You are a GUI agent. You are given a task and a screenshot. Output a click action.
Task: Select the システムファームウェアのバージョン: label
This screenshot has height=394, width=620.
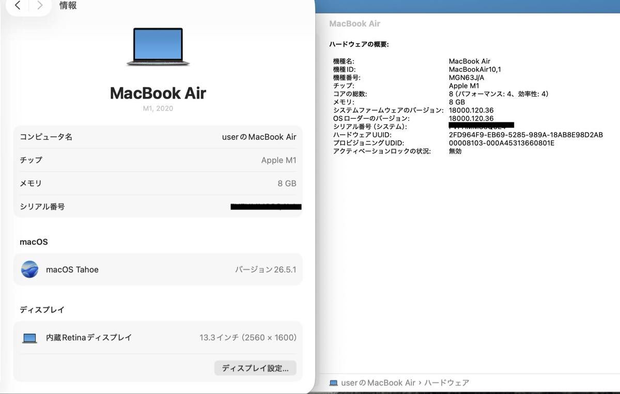(x=388, y=111)
